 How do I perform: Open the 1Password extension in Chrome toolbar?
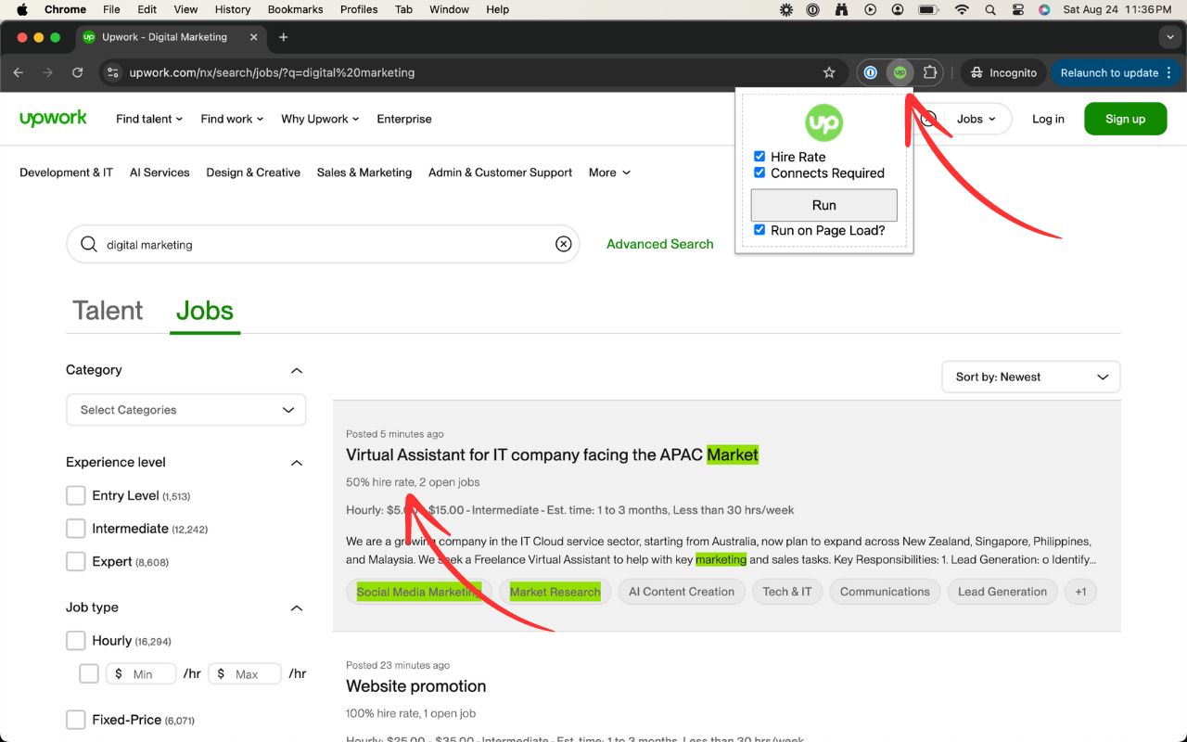[x=870, y=72]
